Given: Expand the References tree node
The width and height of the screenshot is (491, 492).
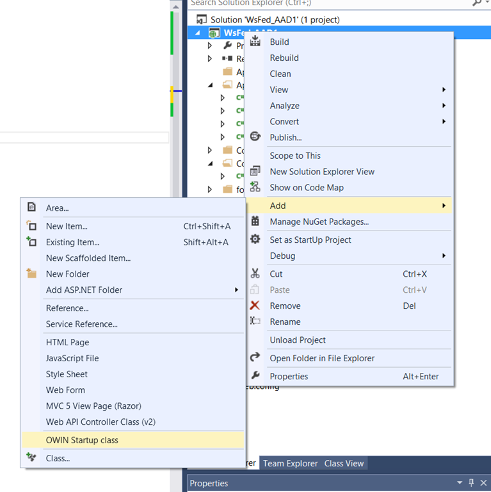Looking at the screenshot, I should pyautogui.click(x=210, y=59).
